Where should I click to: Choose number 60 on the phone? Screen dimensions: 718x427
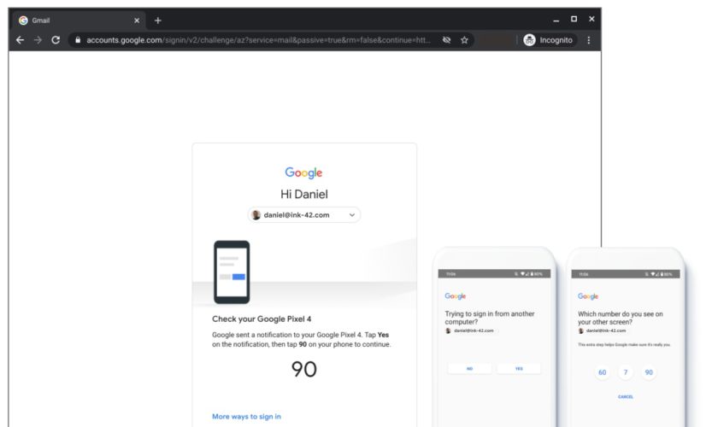pyautogui.click(x=602, y=372)
